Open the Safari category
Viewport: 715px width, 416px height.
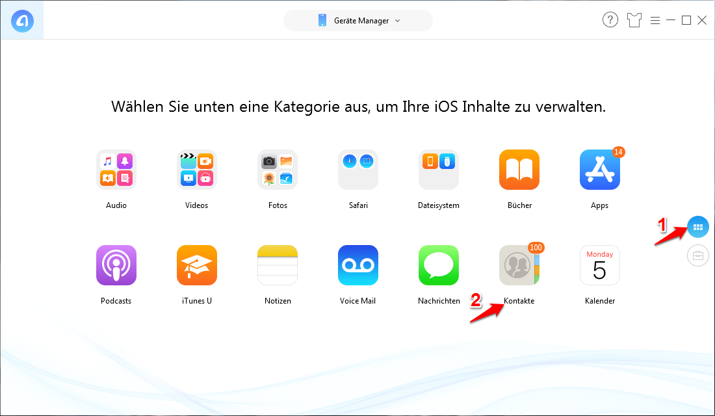pyautogui.click(x=358, y=170)
